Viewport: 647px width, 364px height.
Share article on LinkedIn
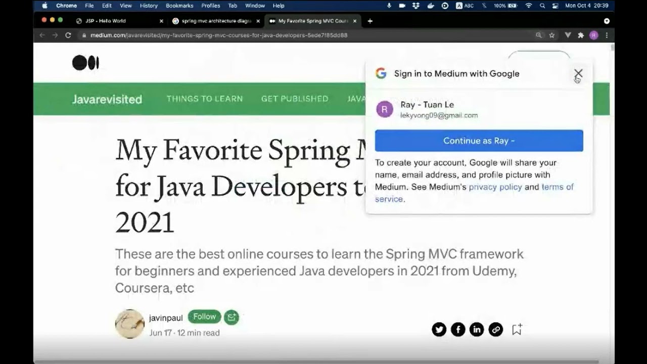tap(477, 330)
